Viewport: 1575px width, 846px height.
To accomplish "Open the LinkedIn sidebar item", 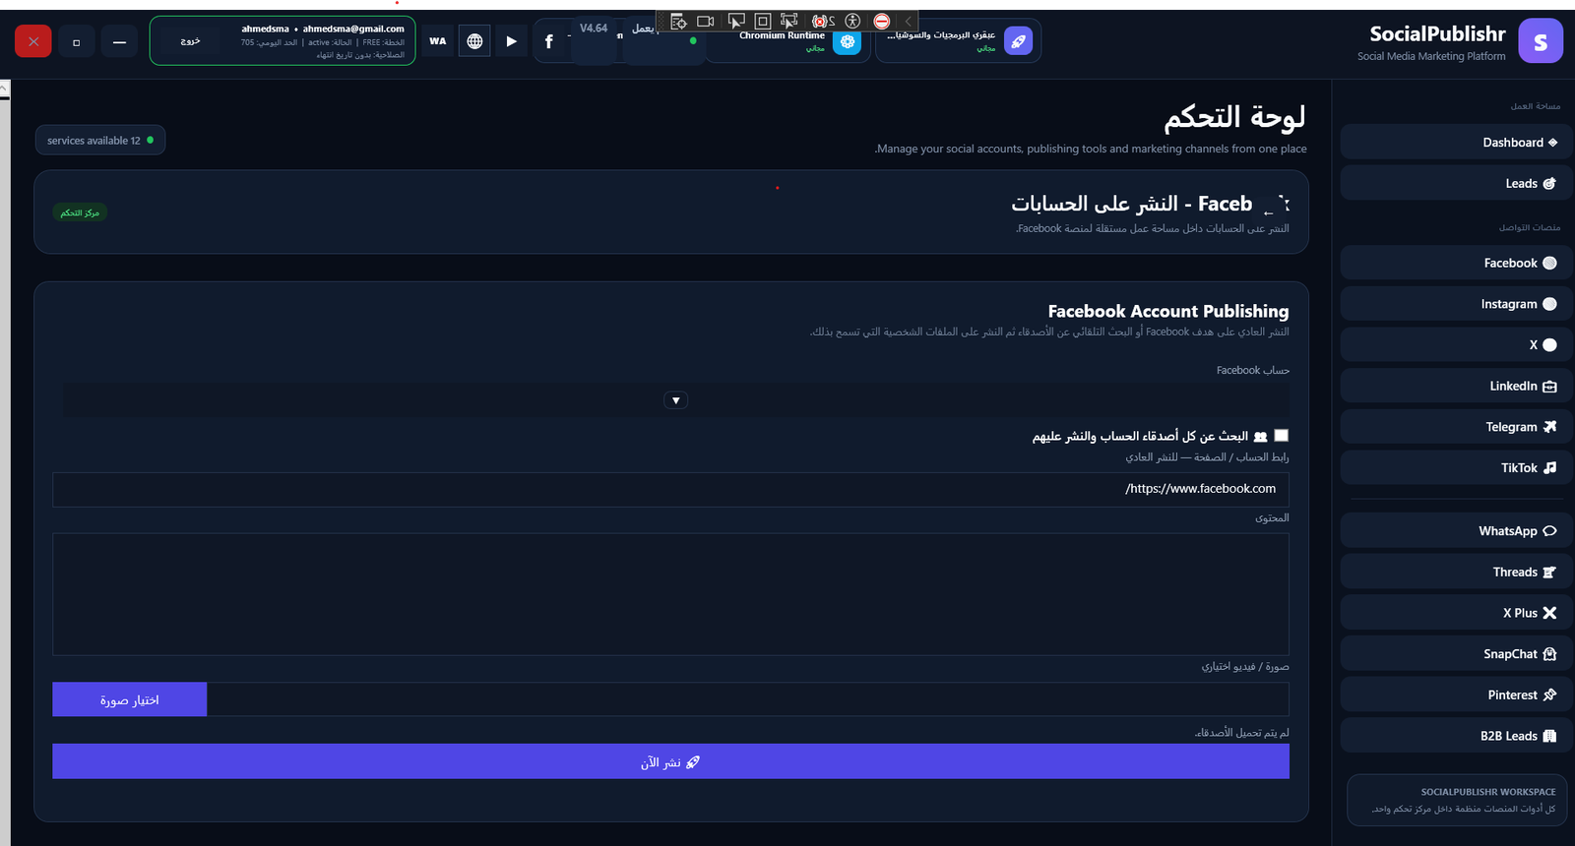I will point(1456,387).
